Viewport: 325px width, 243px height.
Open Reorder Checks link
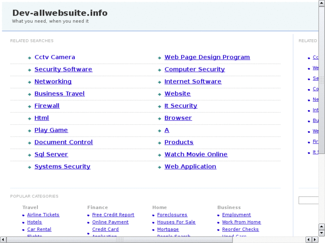240,229
